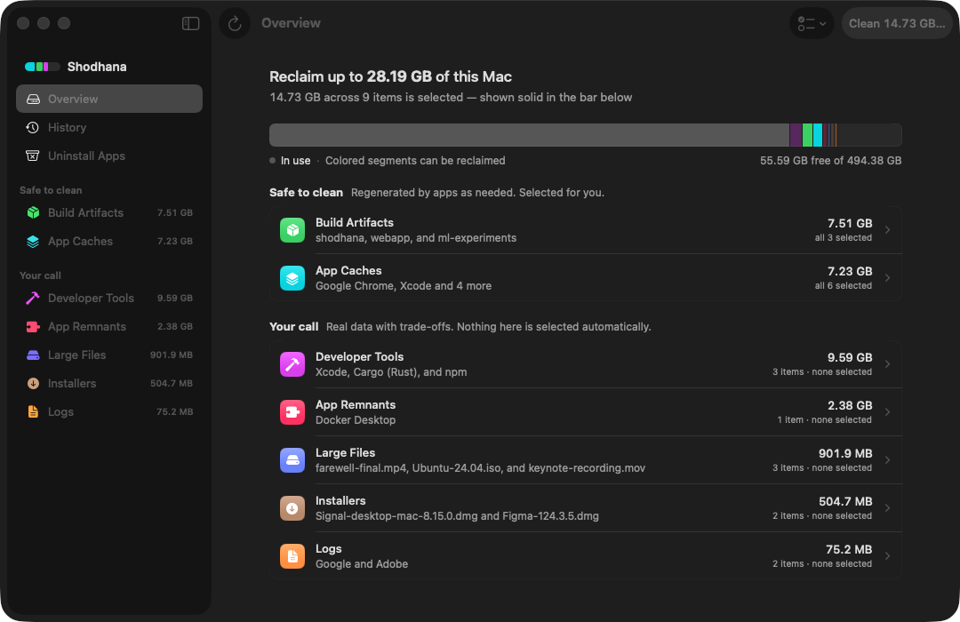Click the green zoom window button
The height and width of the screenshot is (622, 960).
point(64,23)
